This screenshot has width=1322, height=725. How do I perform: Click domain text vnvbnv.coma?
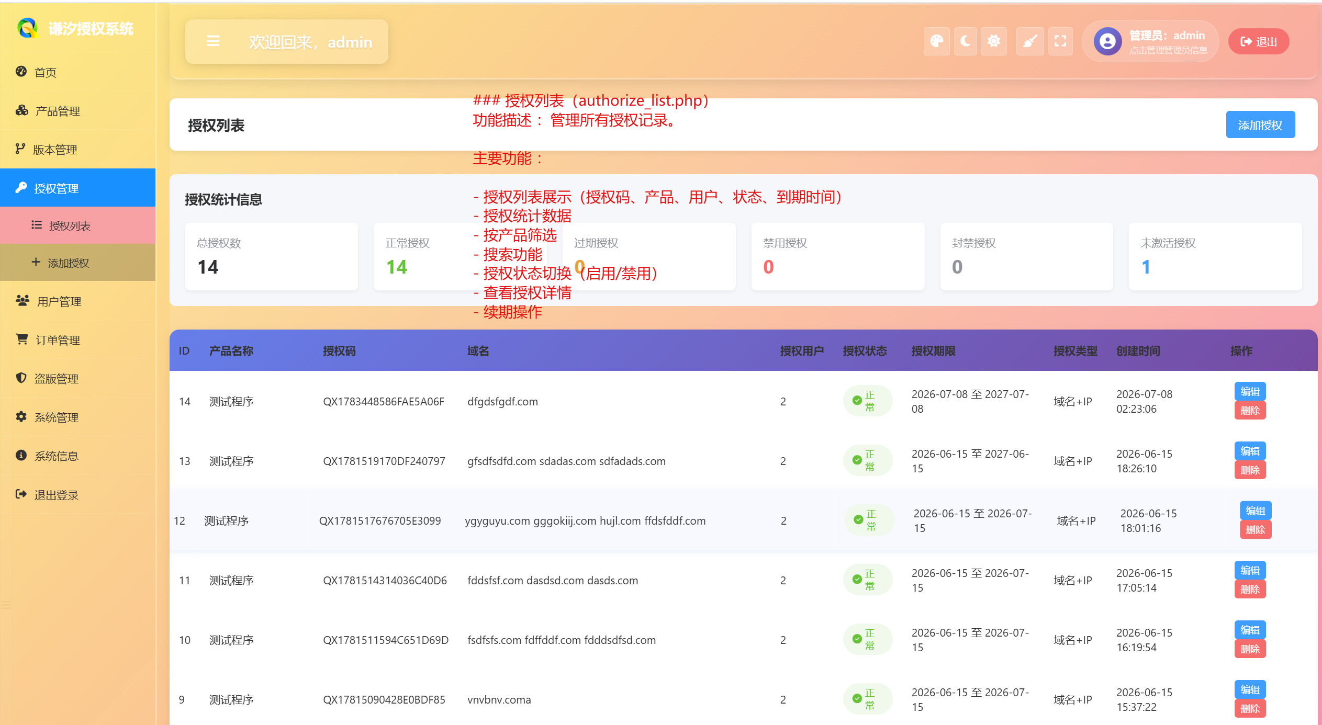point(499,699)
